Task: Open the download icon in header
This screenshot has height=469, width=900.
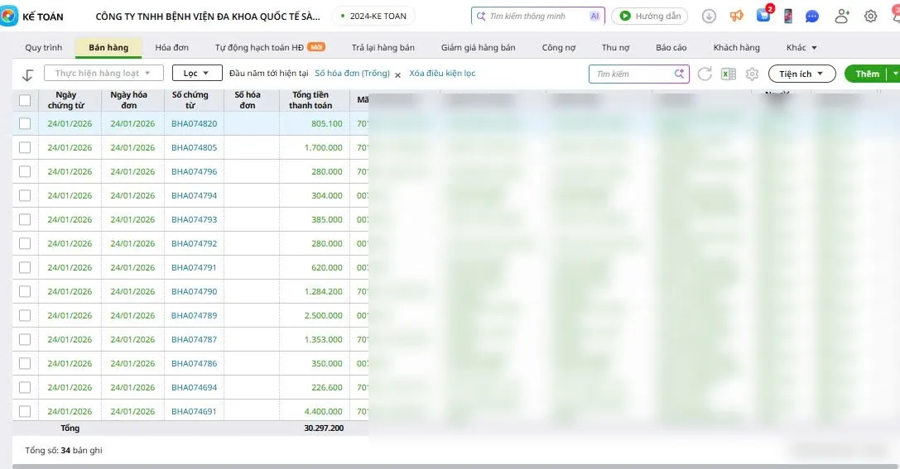Action: (x=709, y=16)
